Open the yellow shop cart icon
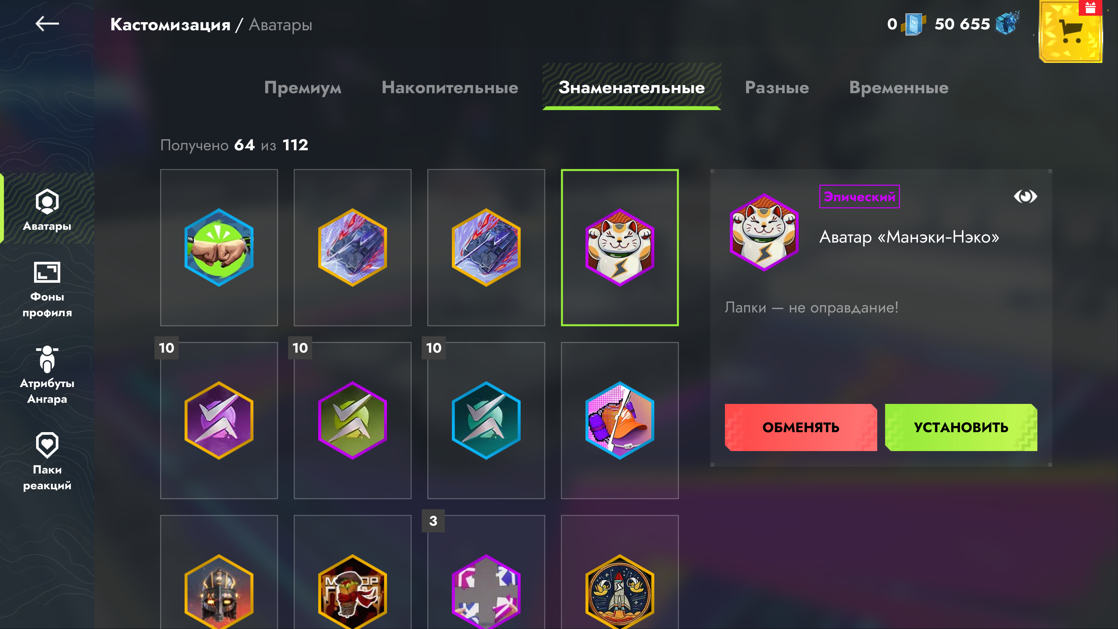 click(1070, 32)
